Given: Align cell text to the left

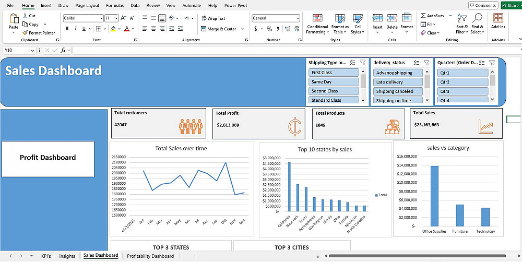Looking at the screenshot, I should pyautogui.click(x=145, y=29).
